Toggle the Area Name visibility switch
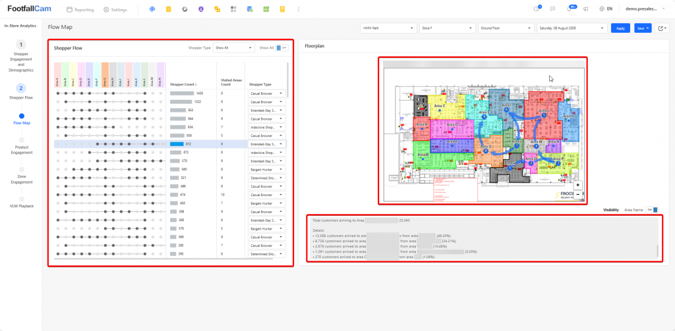The image size is (675, 331). click(x=652, y=210)
